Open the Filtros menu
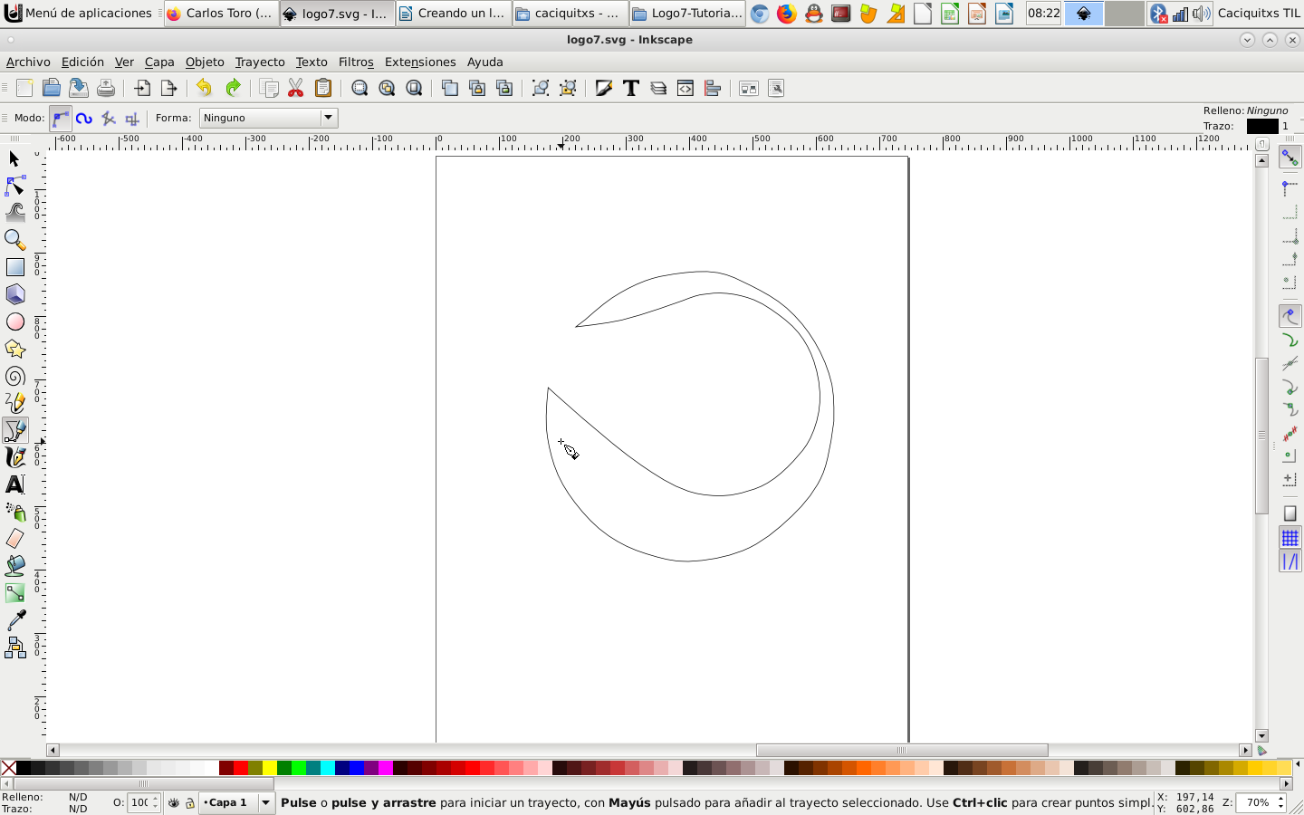 click(x=356, y=62)
